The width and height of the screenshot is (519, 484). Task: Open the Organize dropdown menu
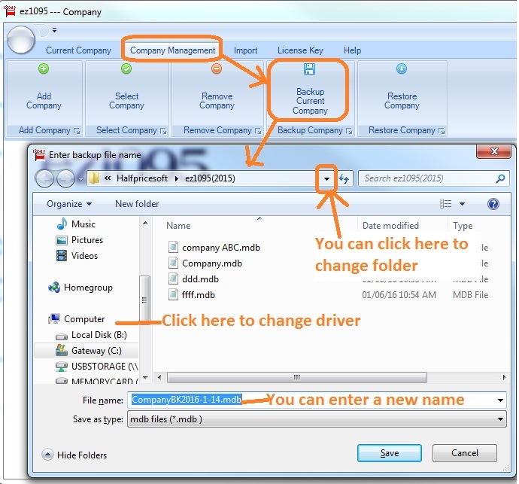point(69,204)
